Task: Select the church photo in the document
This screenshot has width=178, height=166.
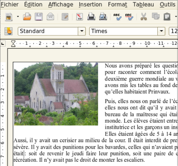Action: (x=56, y=94)
